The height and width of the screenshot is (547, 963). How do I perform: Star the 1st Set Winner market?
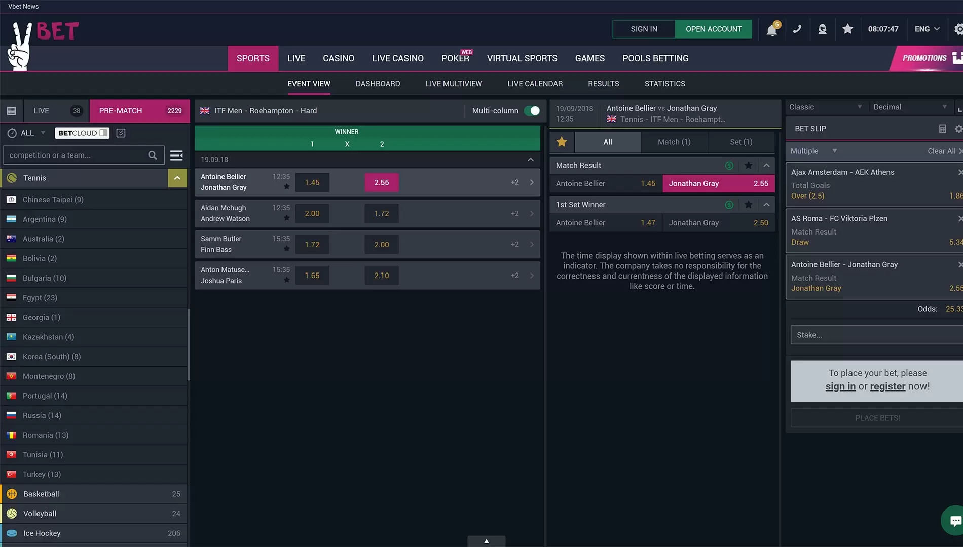click(748, 205)
